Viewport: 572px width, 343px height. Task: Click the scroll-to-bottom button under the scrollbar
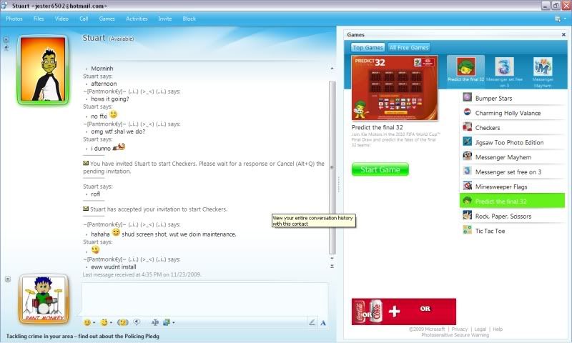(x=332, y=267)
